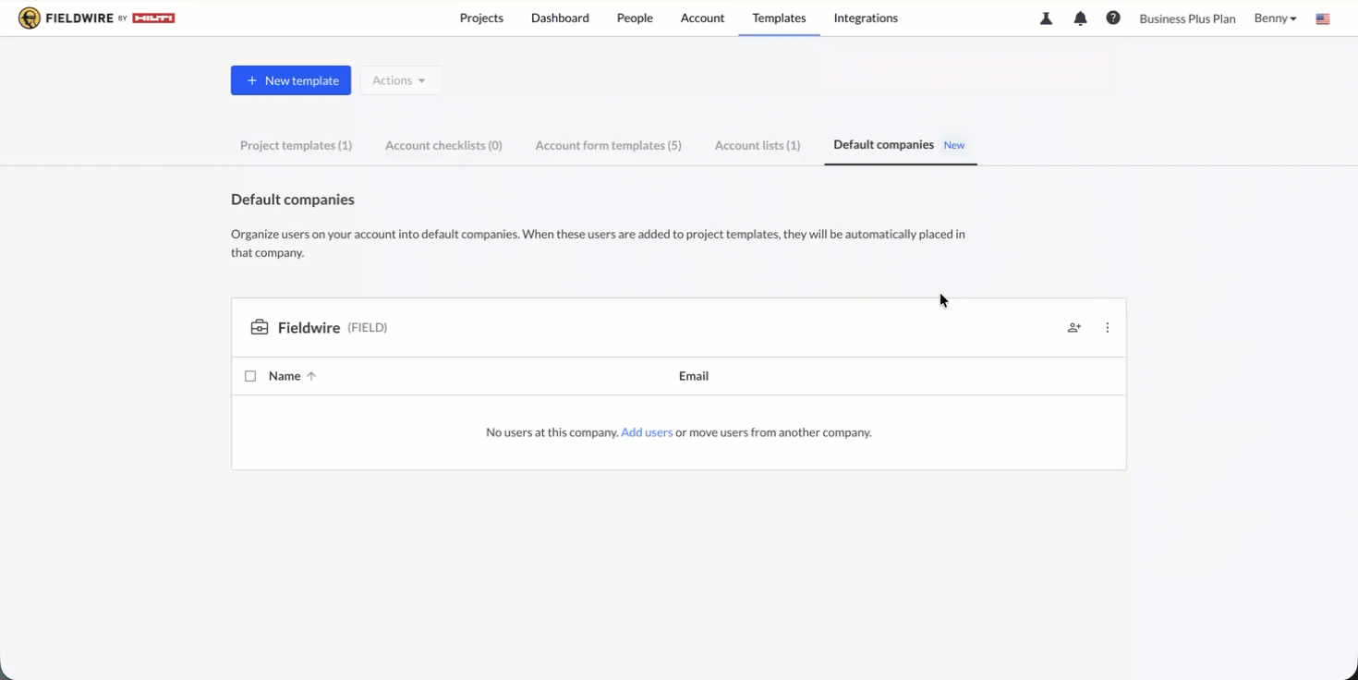Expand the Actions dropdown

(401, 80)
